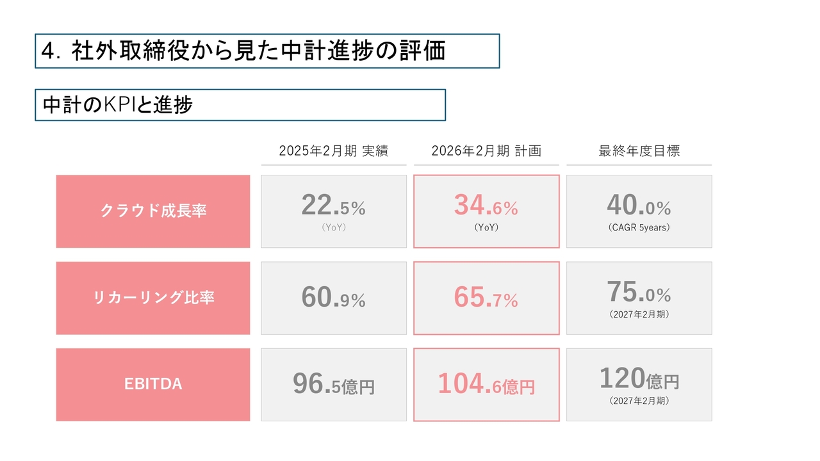Screen dimensions: 820x461
Task: Click the '最終年度目標' column header
Action: click(x=639, y=151)
